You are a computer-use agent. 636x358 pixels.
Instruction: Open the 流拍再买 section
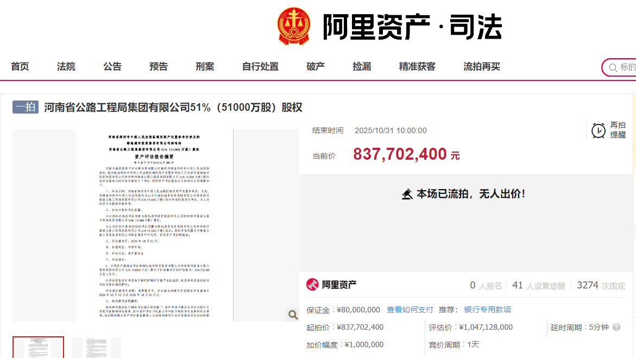point(482,67)
